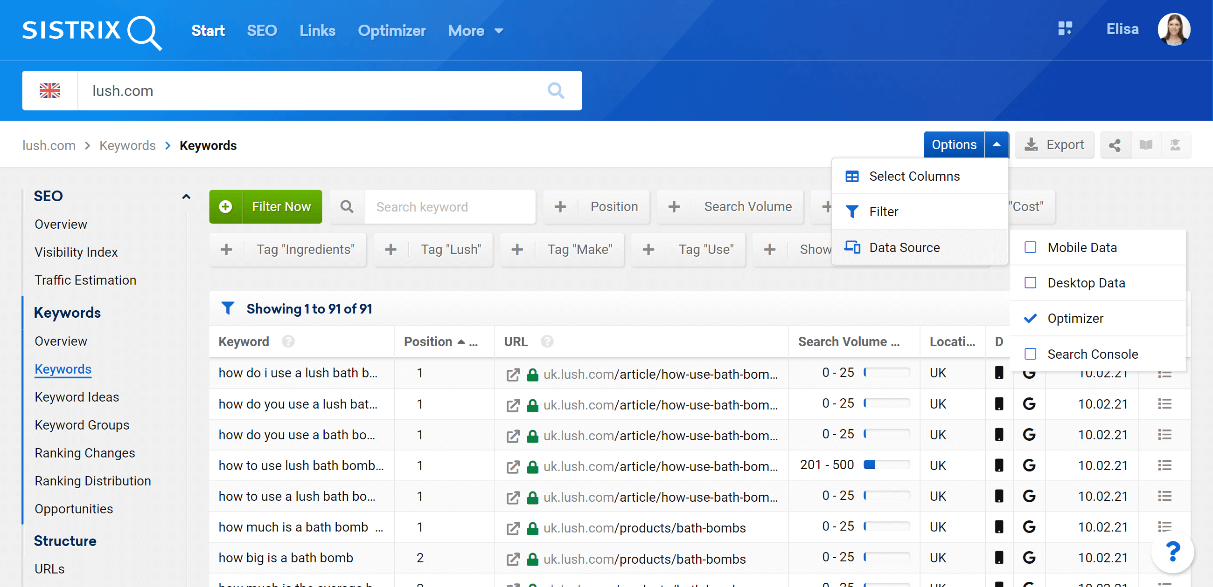This screenshot has width=1213, height=587.
Task: Click the search magnifier in the domain bar
Action: [x=556, y=90]
